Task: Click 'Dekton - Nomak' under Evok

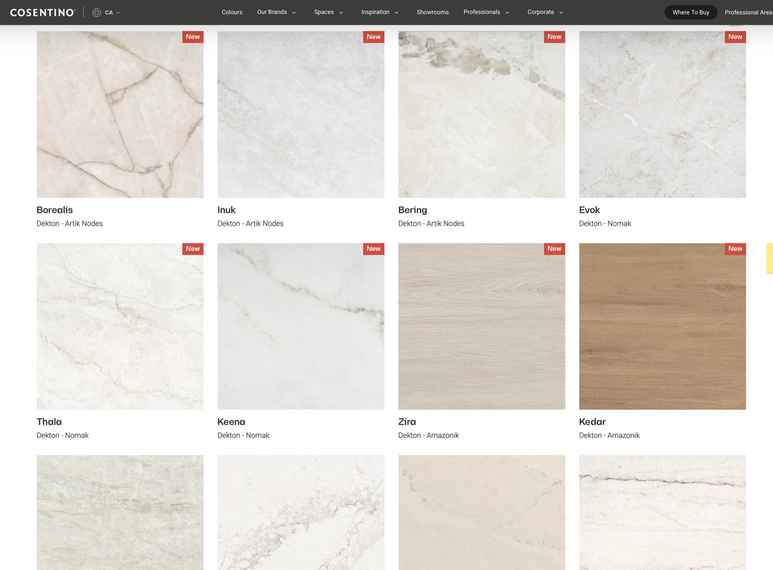Action: 605,223
